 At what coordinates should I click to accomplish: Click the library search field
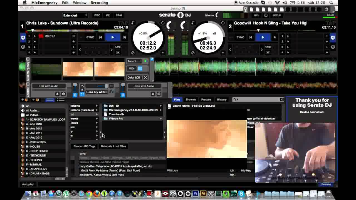coord(258,99)
